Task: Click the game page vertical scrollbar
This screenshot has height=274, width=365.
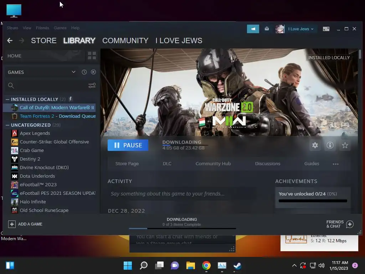Action: pos(360,55)
